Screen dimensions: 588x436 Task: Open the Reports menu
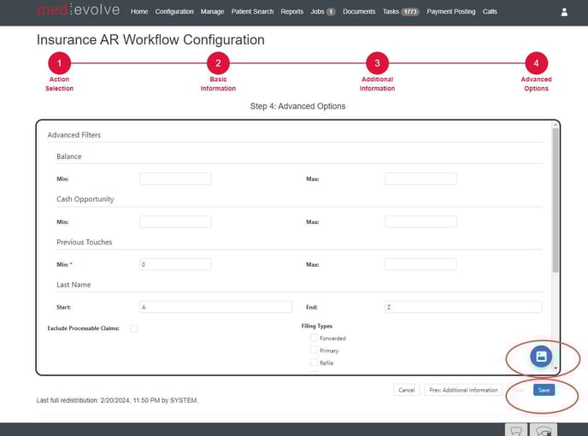tap(291, 12)
